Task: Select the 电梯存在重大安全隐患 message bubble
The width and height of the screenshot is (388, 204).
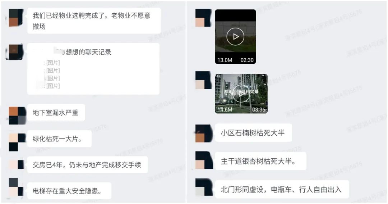Action: coord(69,191)
